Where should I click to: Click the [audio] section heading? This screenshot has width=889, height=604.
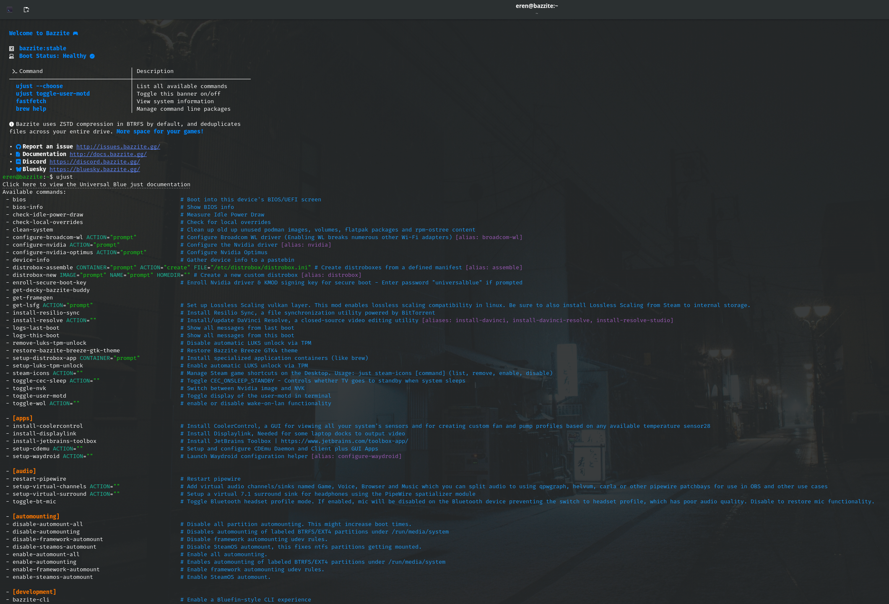(24, 471)
